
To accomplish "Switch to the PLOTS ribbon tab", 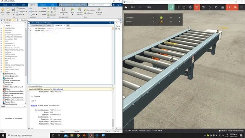I will pyautogui.click(x=14, y=5).
